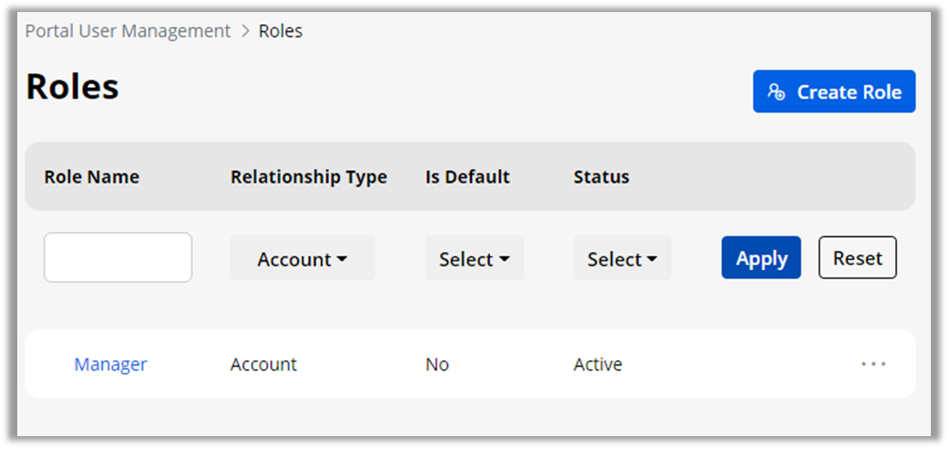Click the Account cell in Manager row

pyautogui.click(x=263, y=365)
